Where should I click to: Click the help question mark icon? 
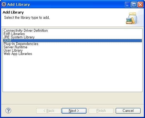pos(8,111)
